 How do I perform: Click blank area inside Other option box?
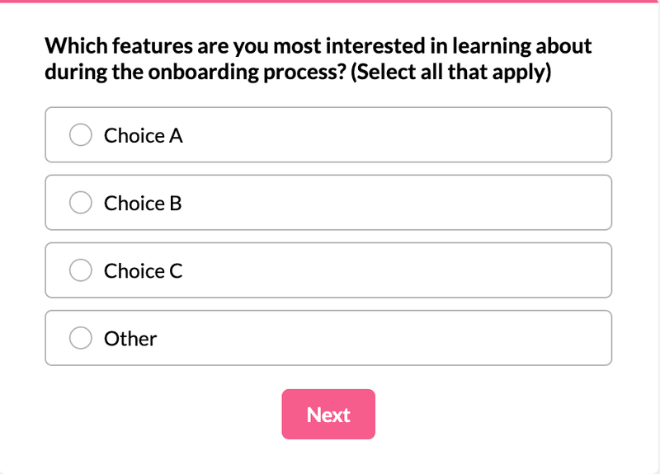tap(396, 338)
